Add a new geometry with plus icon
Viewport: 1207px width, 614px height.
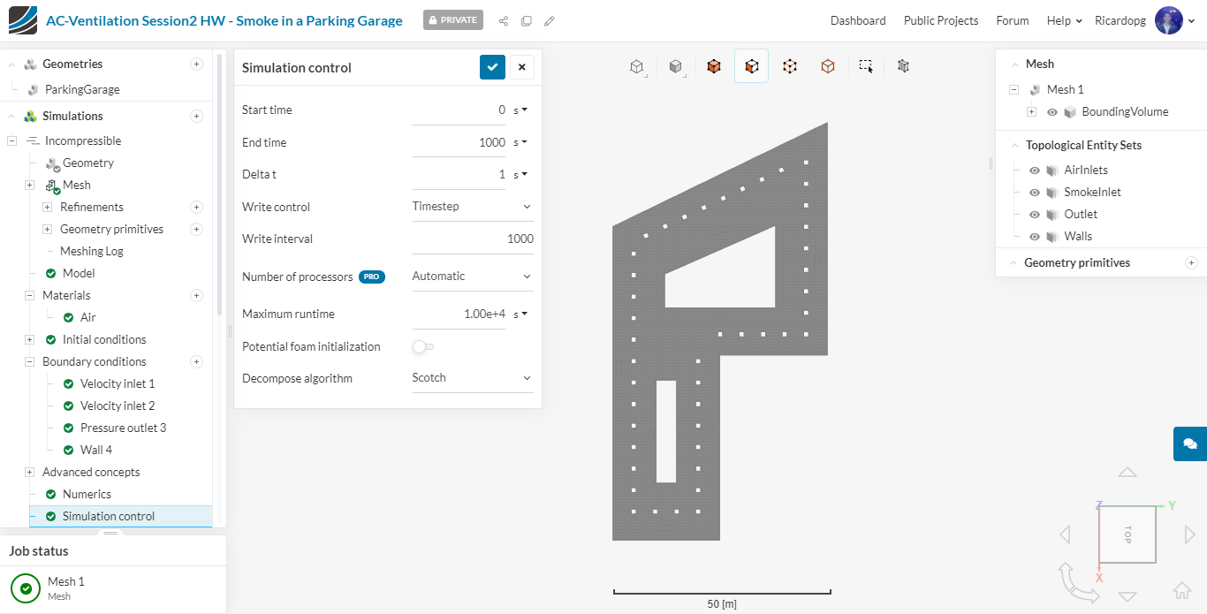click(x=196, y=64)
